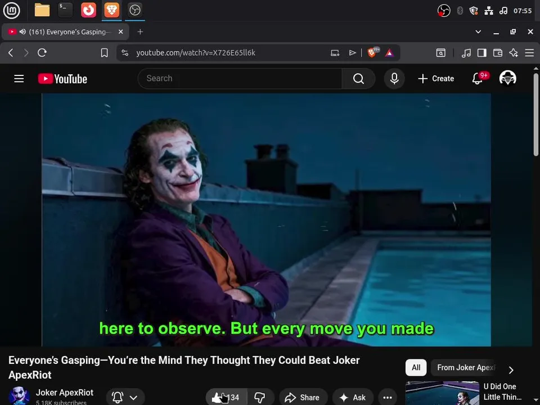The width and height of the screenshot is (540, 405).
Task: Close the Everyone's Gasping browser tab
Action: (120, 31)
